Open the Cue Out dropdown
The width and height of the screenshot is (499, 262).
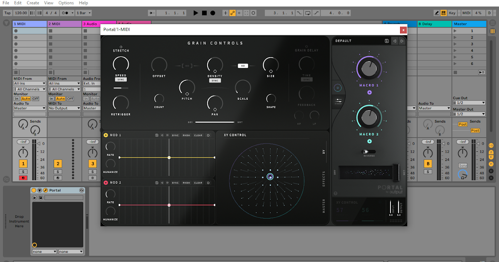[469, 103]
